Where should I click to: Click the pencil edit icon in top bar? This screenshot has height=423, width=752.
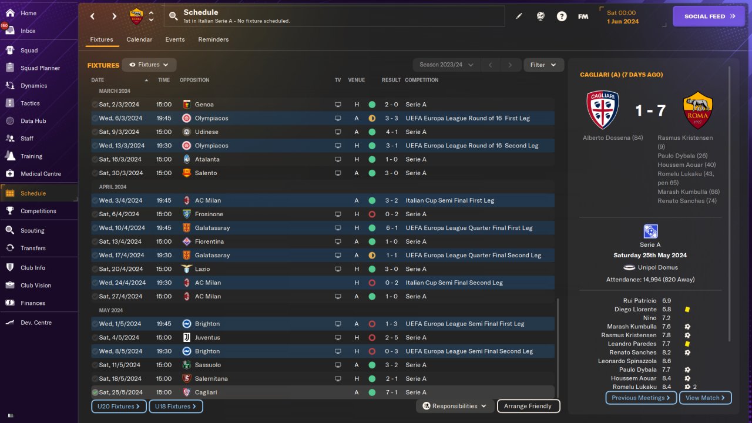pos(519,16)
